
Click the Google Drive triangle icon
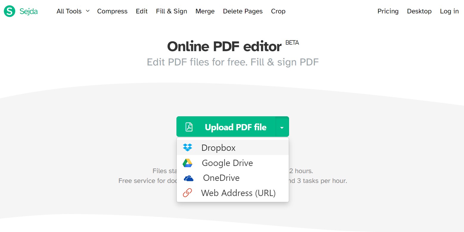coord(187,163)
